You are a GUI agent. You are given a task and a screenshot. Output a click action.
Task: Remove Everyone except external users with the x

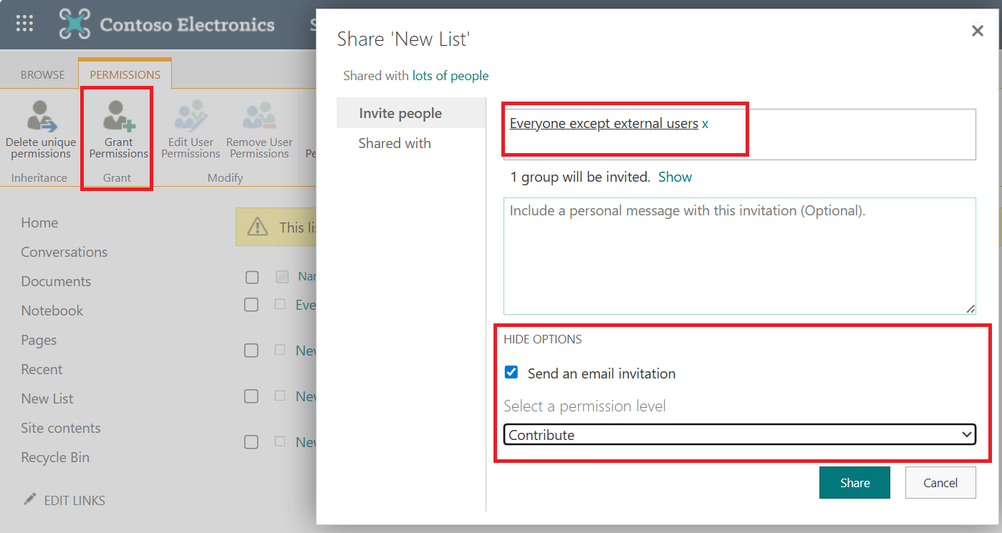point(704,123)
